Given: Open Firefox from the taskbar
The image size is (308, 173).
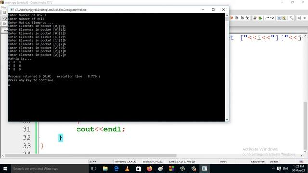Looking at the screenshot, I should 149,169.
